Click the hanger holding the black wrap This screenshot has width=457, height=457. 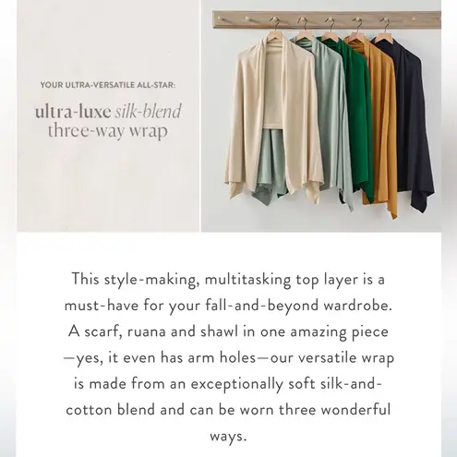[x=384, y=29]
